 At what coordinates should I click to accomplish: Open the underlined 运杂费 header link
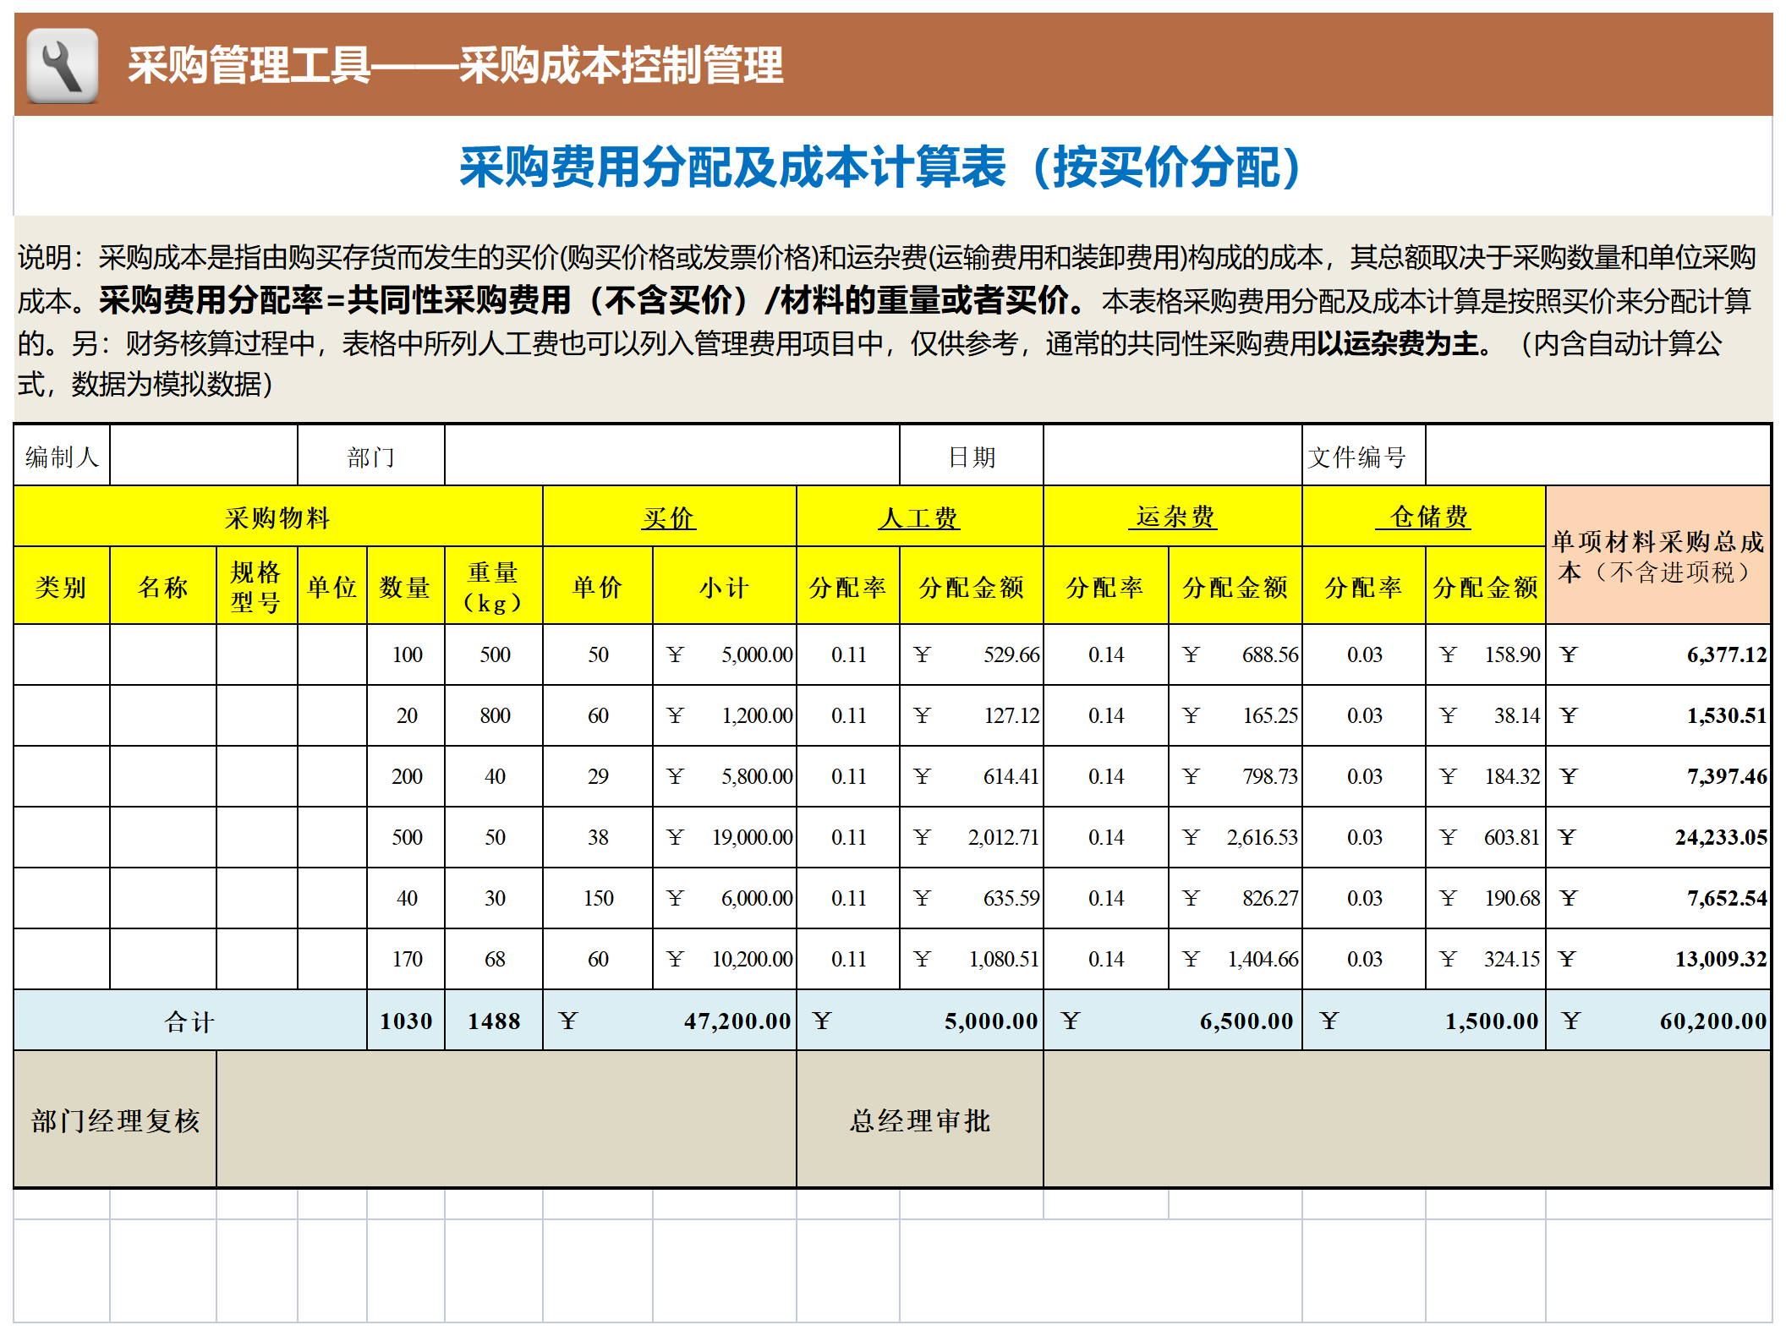(x=1173, y=517)
